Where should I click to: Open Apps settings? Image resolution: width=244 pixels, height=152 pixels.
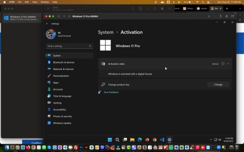[x=70, y=83]
